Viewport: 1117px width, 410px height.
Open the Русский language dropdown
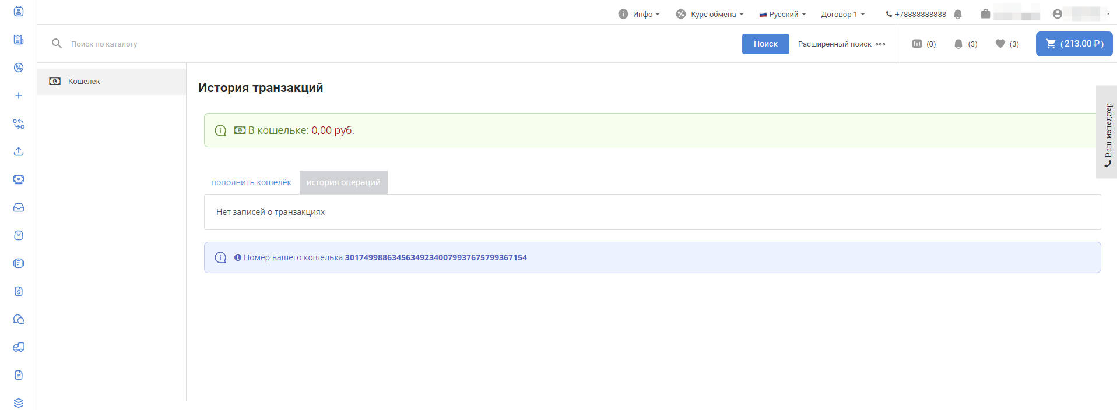point(782,14)
